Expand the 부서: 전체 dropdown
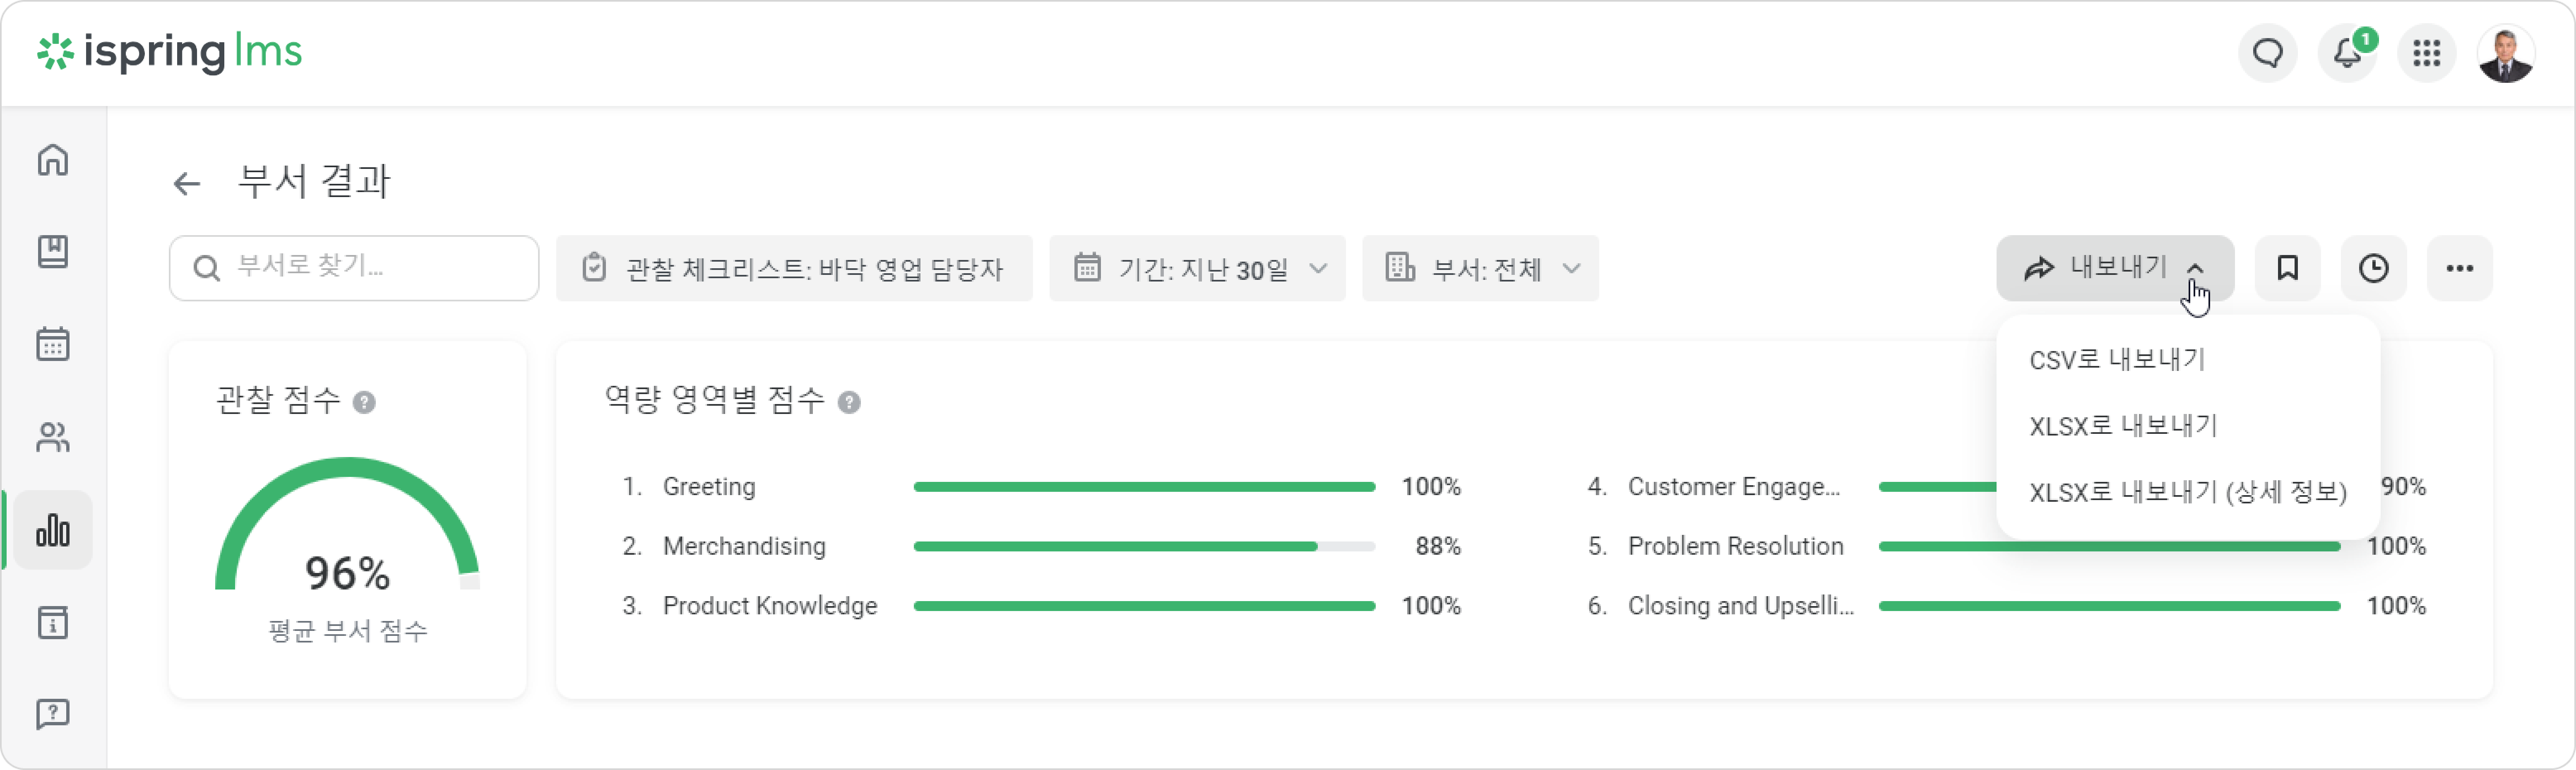The image size is (2576, 770). pos(1480,268)
